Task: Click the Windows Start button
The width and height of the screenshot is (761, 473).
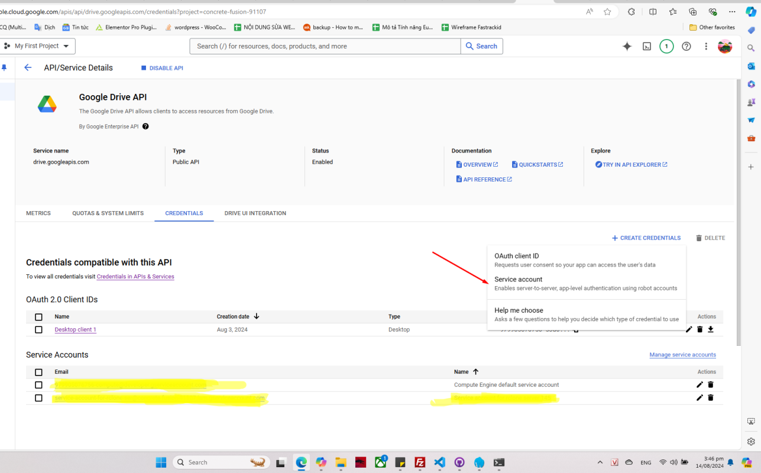Action: coord(161,462)
